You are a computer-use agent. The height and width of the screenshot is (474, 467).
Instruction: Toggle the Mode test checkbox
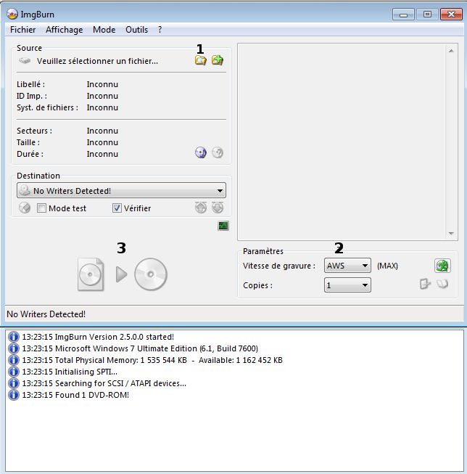click(x=41, y=208)
